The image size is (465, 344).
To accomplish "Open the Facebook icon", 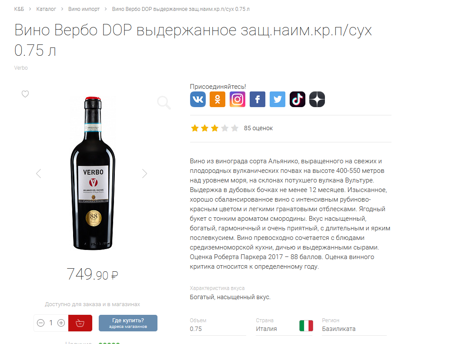I will [x=258, y=99].
